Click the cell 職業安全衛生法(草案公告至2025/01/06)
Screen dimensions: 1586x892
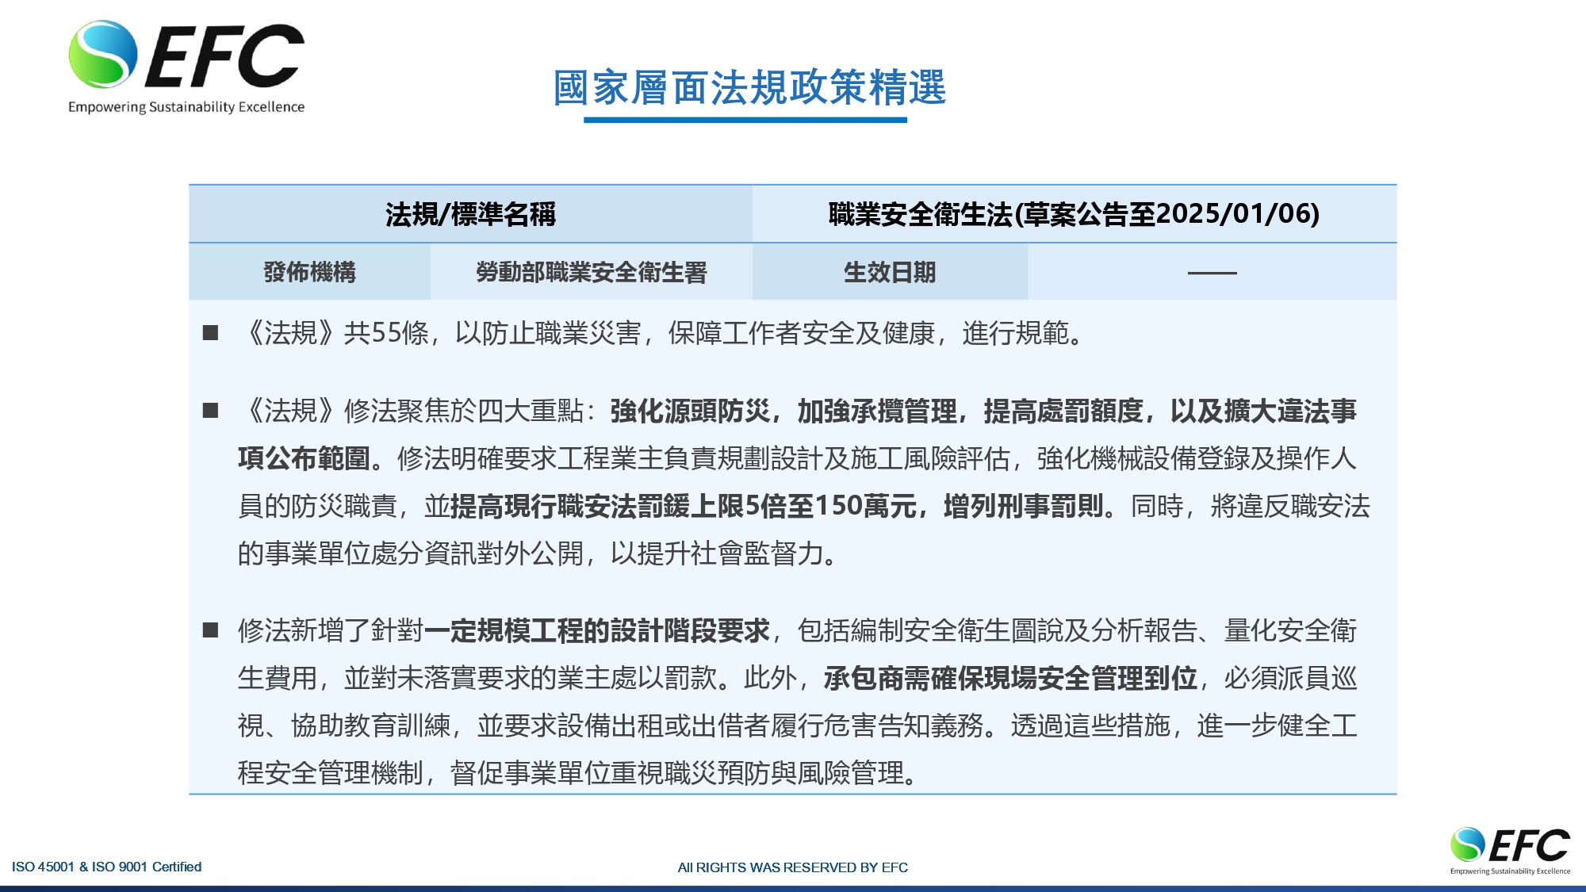(x=1074, y=214)
